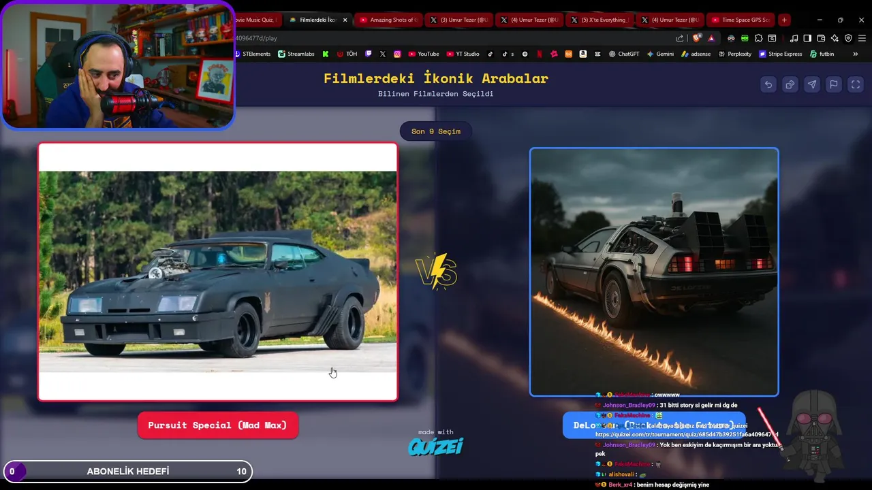Open a new browser tab

coord(784,20)
